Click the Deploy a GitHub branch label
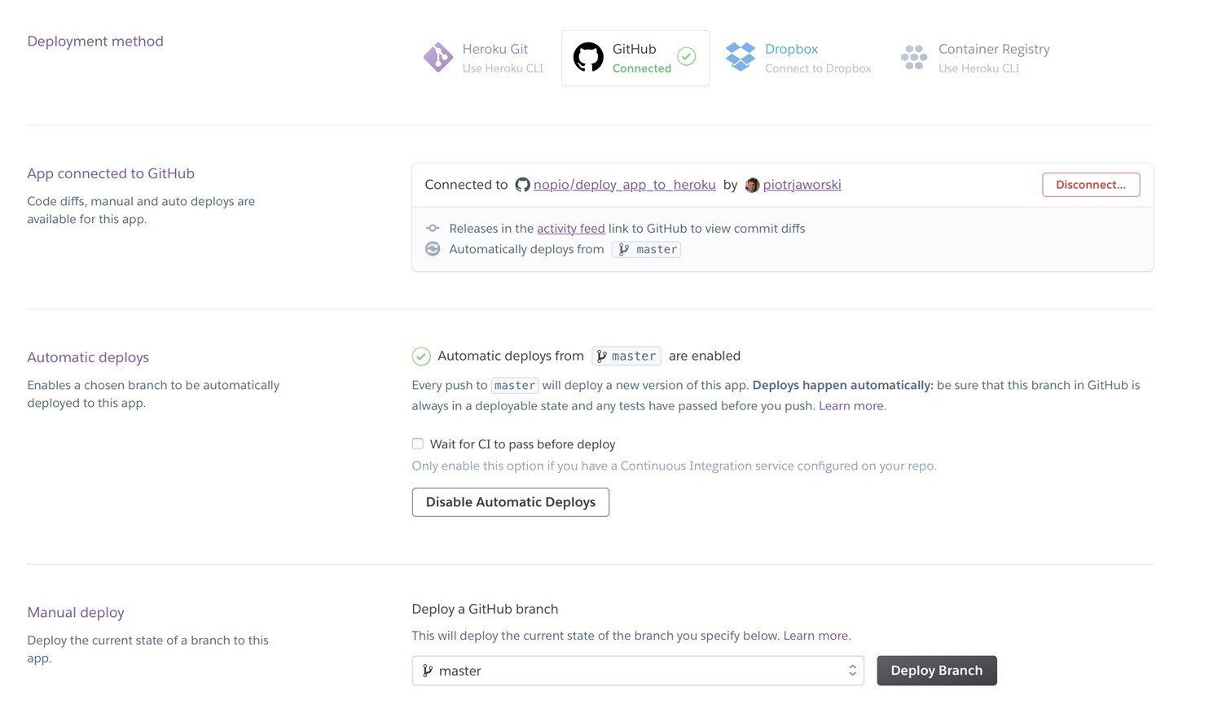Screen dimensions: 1222x726 tap(486, 609)
